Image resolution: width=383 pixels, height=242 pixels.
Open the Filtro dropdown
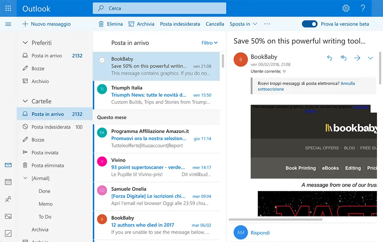point(209,43)
